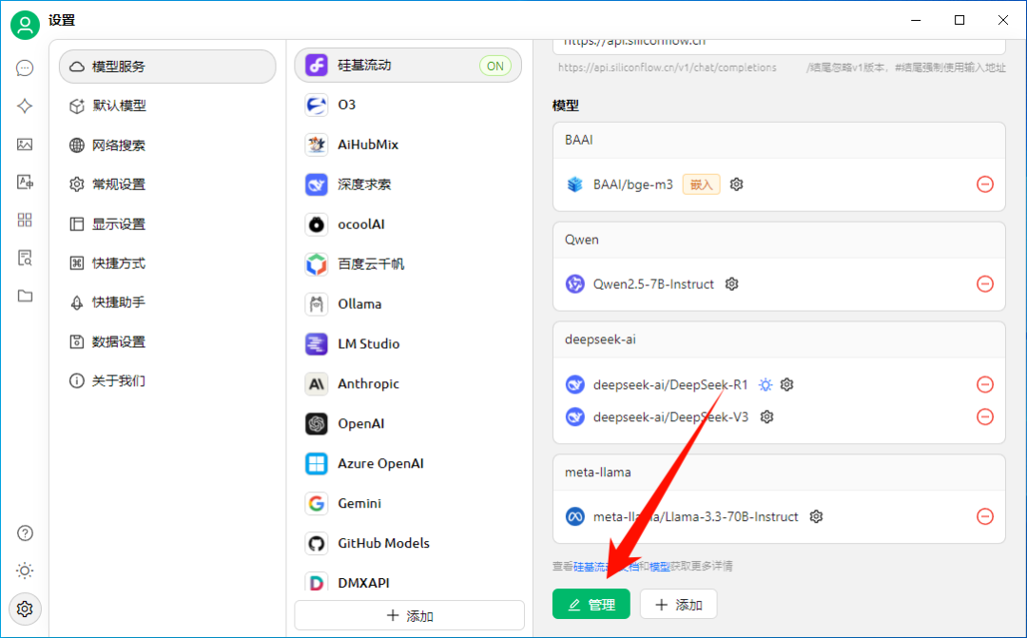Image resolution: width=1027 pixels, height=638 pixels.
Task: Click the Qwen2.5-7B-Instruct model name
Action: [x=653, y=284]
